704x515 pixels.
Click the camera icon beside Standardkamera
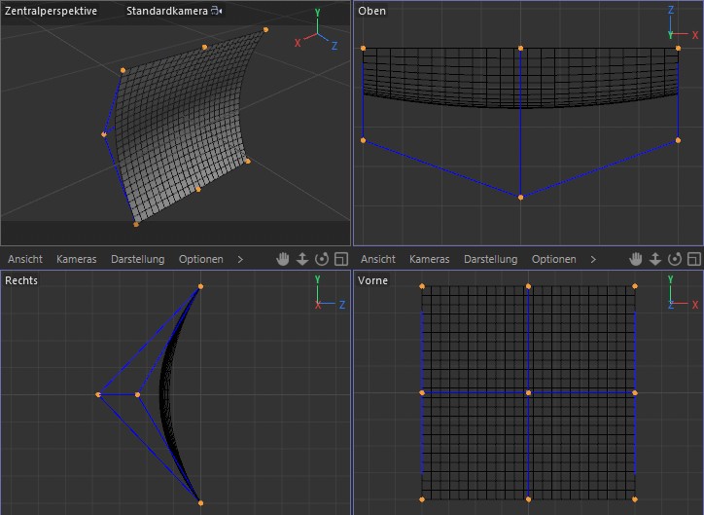(x=216, y=11)
